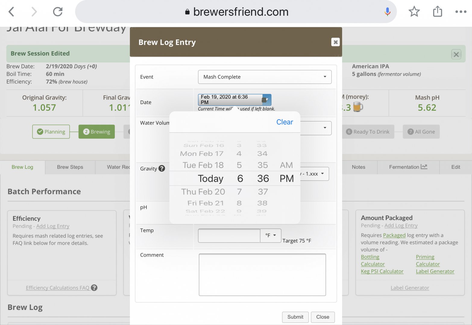Click the Mash pH value 5.62
472x325 pixels.
[427, 107]
